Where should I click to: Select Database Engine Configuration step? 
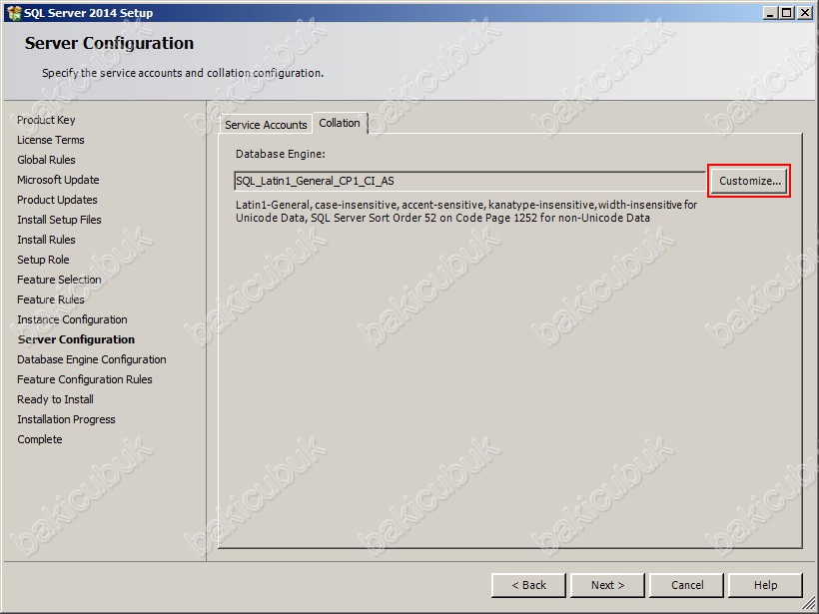[92, 359]
